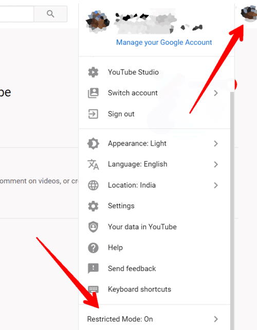Click the Send feedback exclamation icon
The height and width of the screenshot is (330, 257).
(93, 268)
